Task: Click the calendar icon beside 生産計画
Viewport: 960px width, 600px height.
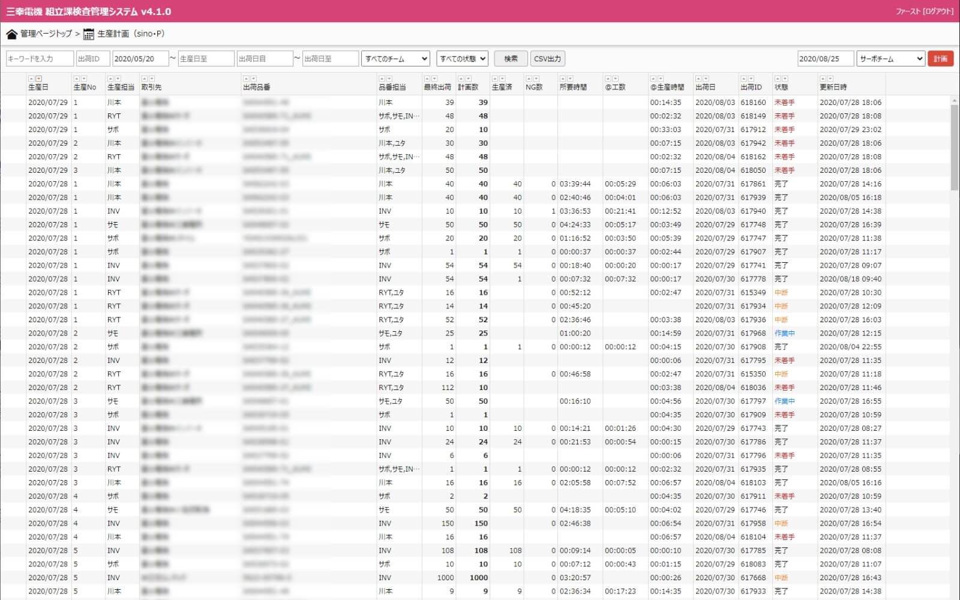Action: point(88,34)
